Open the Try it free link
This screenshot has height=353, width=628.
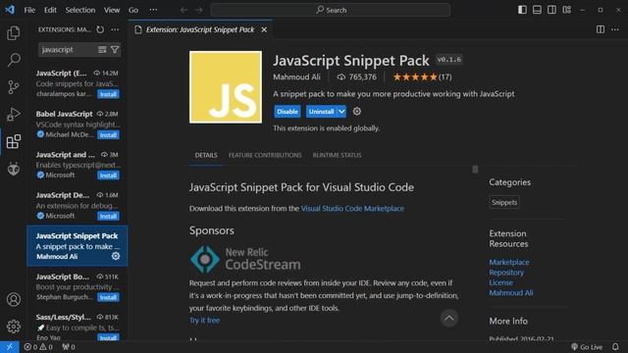[x=204, y=321]
